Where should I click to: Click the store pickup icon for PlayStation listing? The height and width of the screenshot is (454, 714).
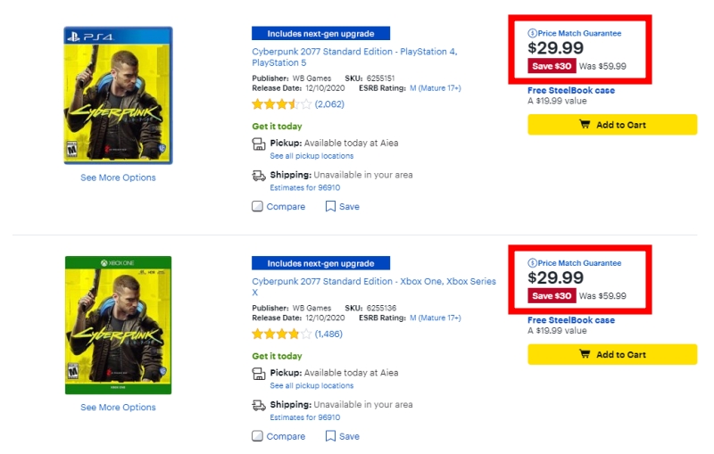(258, 144)
